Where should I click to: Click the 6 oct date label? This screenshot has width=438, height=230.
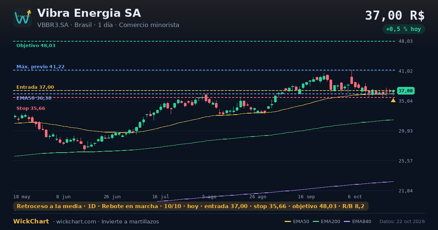click(x=355, y=197)
